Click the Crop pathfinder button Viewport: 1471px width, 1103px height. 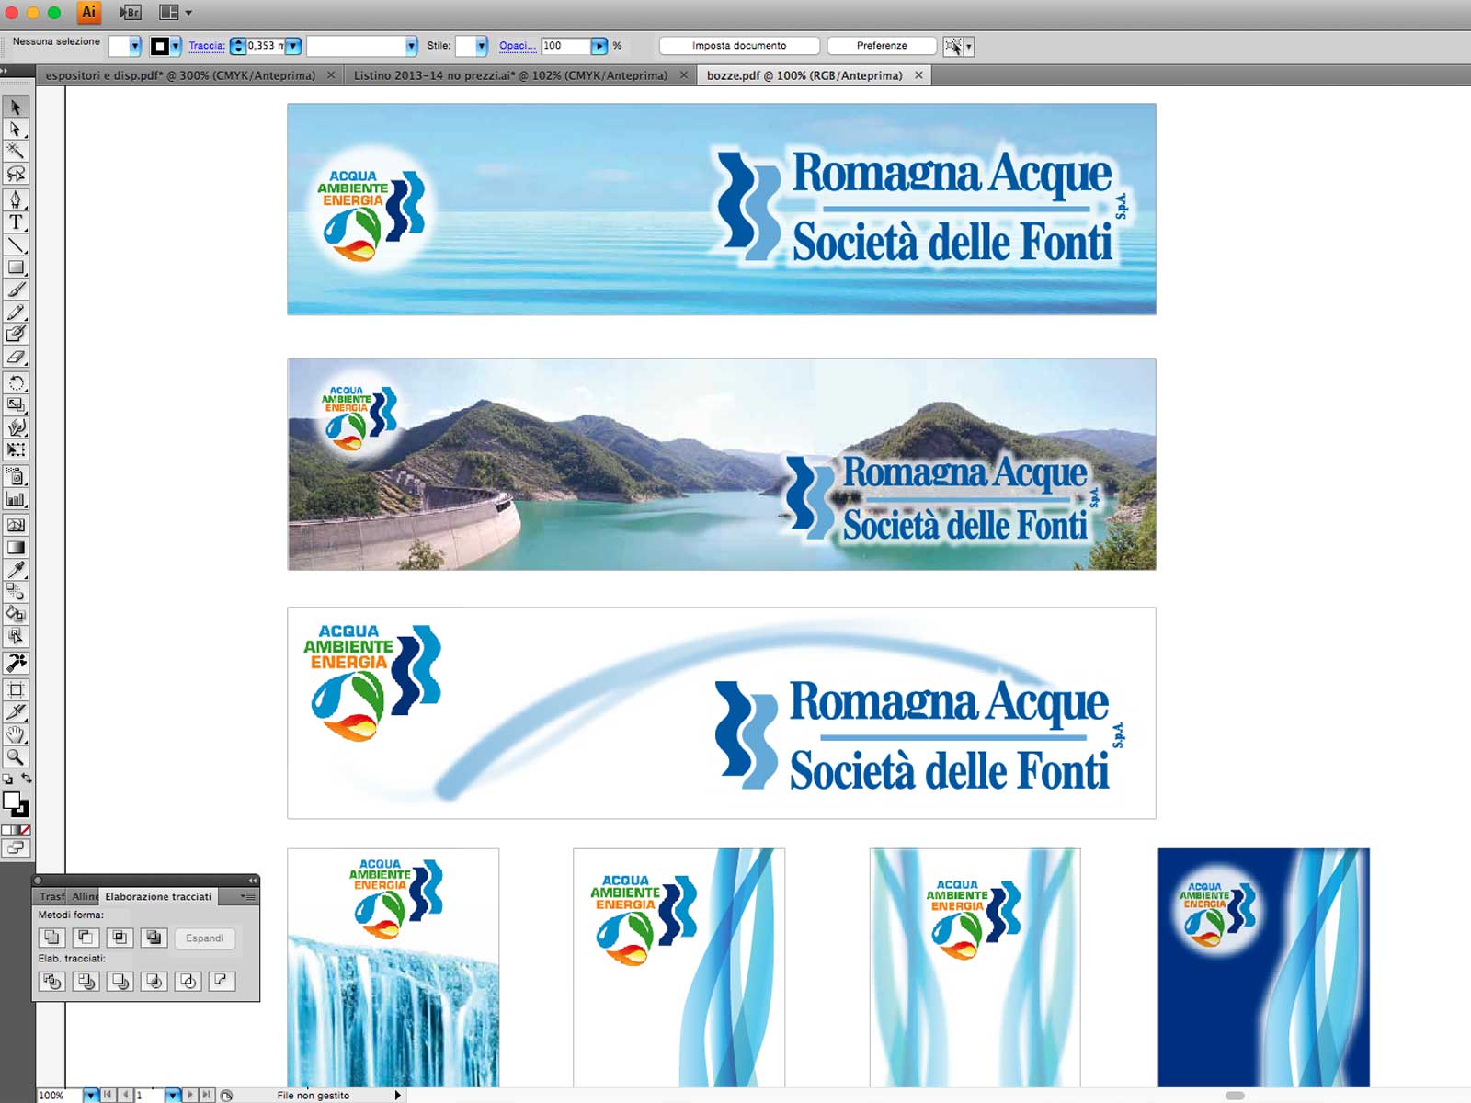[154, 982]
